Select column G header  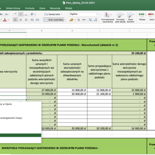[x=41, y=31]
